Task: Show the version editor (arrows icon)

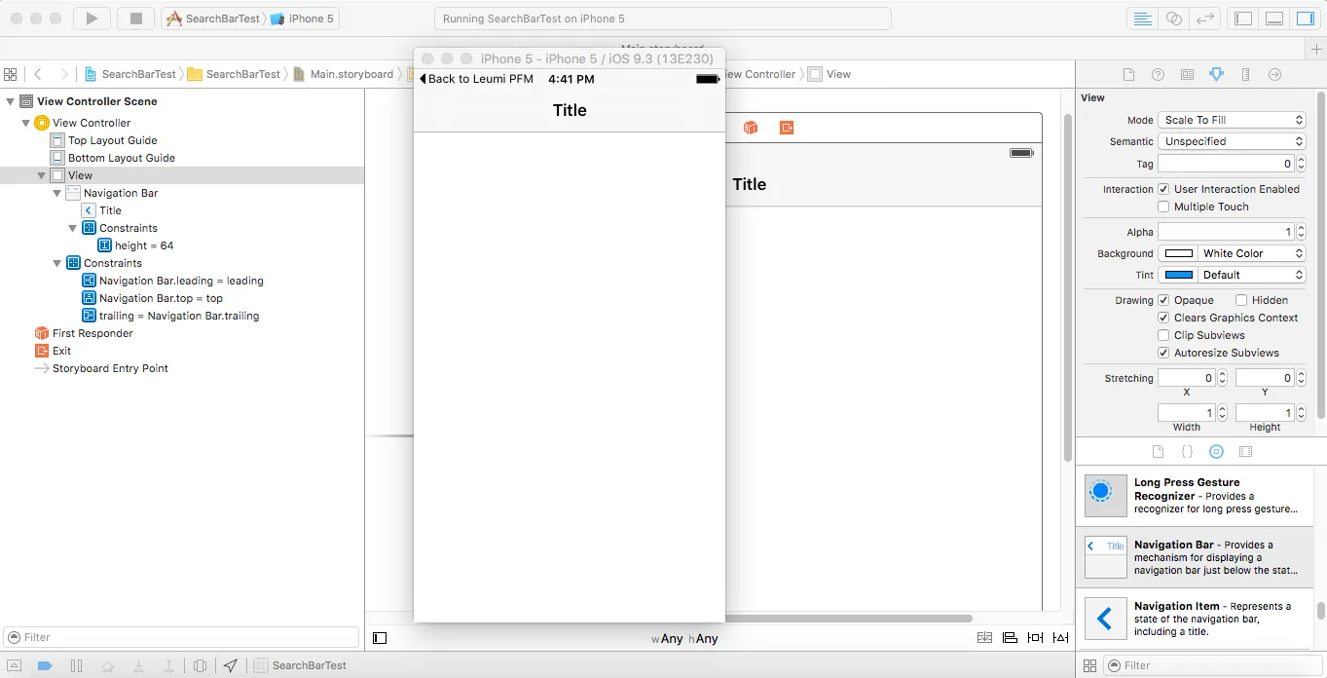Action: [1205, 19]
